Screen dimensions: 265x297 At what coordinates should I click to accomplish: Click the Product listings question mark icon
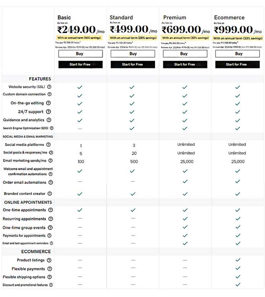tap(49, 260)
